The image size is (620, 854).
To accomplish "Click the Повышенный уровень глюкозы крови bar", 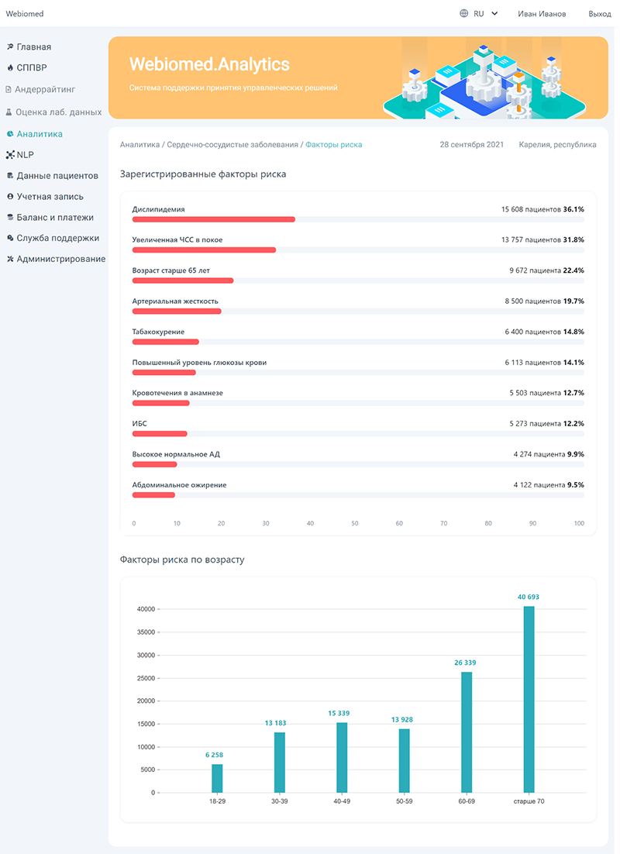I will pyautogui.click(x=358, y=373).
